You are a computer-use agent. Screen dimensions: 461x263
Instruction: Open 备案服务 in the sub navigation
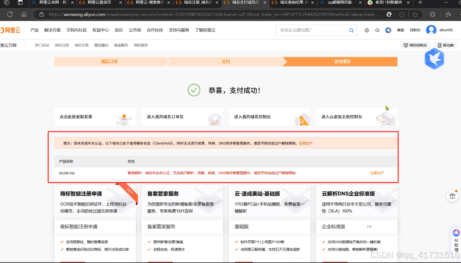(121, 45)
